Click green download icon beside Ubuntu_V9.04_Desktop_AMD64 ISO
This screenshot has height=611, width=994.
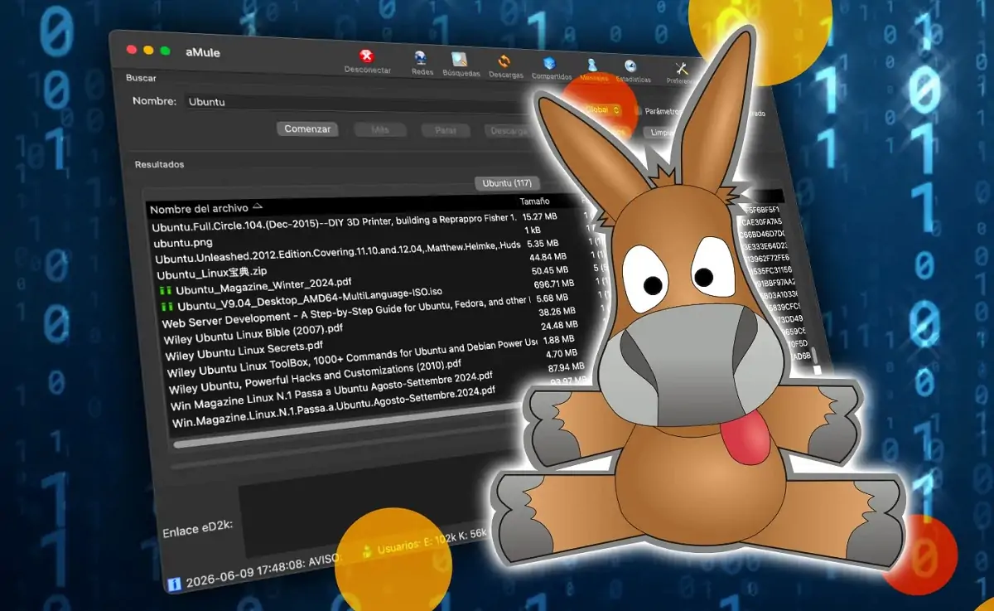coord(166,307)
